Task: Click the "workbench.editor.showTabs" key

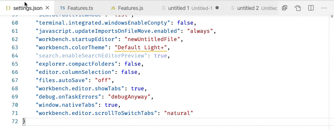Action: click(x=80, y=89)
